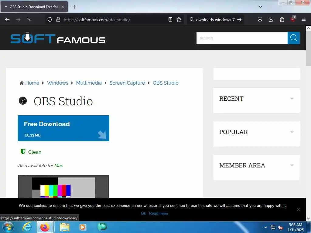The height and width of the screenshot is (233, 311).
Task: Open the Screen Capture breadcrumb link
Action: click(x=127, y=83)
